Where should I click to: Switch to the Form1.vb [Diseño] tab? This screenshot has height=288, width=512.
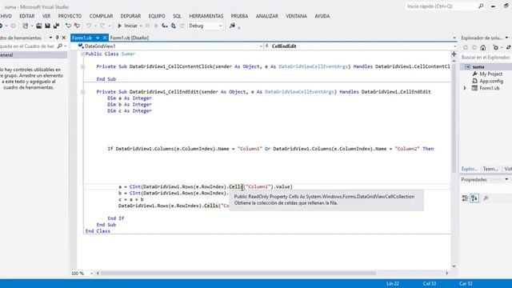pyautogui.click(x=130, y=38)
